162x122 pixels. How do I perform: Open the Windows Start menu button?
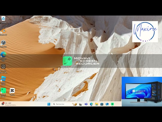click(49, 104)
